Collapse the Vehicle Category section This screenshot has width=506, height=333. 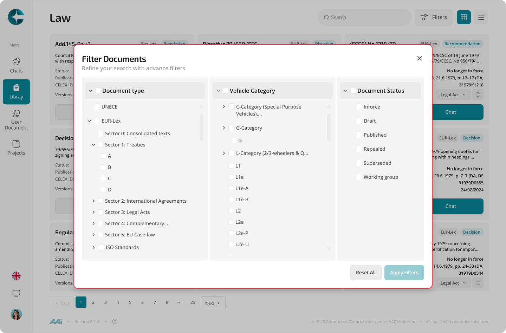point(218,91)
